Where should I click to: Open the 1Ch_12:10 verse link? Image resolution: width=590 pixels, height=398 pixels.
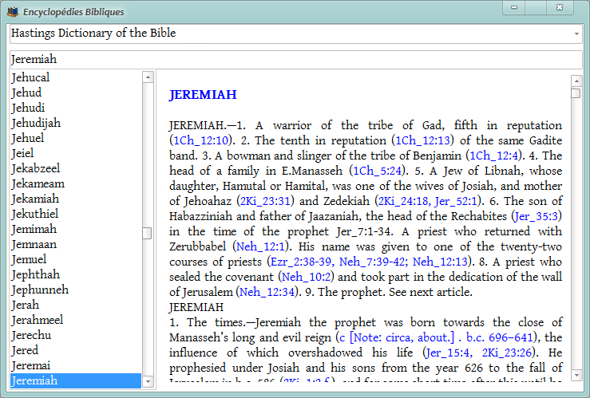coord(200,140)
